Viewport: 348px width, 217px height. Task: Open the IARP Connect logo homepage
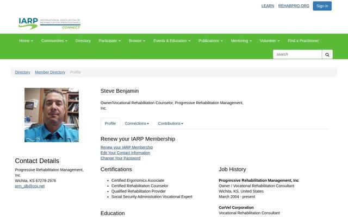point(49,23)
